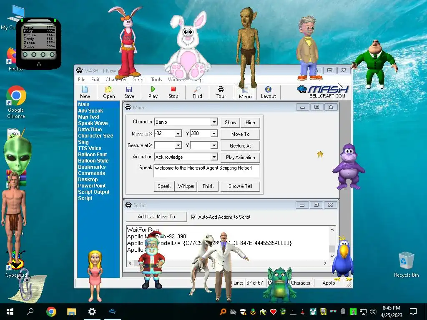This screenshot has width=427, height=320.
Task: Open the File menu
Action: point(81,80)
